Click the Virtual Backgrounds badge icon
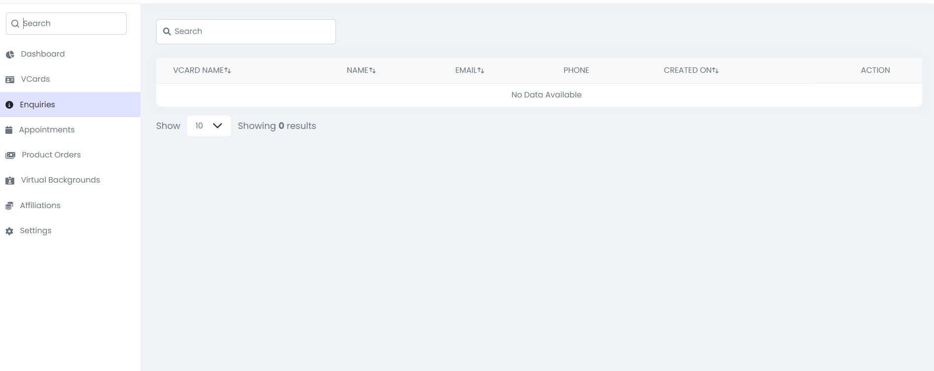 [x=10, y=181]
